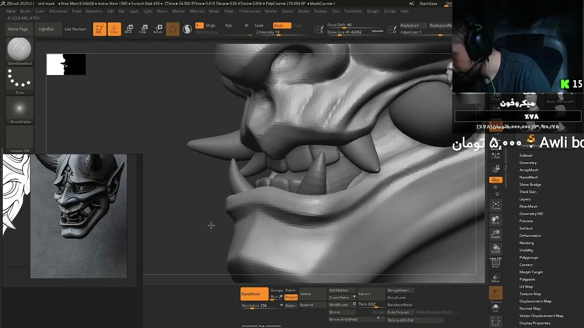Toggle the DynaMesh Project option

click(x=291, y=297)
